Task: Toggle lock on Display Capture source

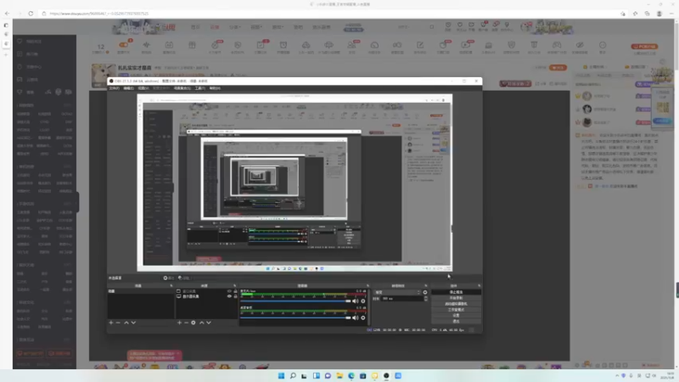Action: point(236,296)
